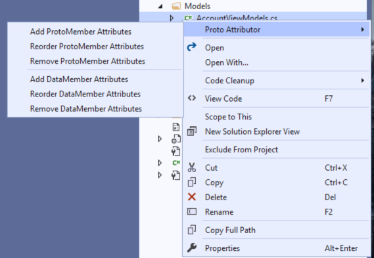Click the Rename text box icon
374x258 pixels.
tap(192, 211)
